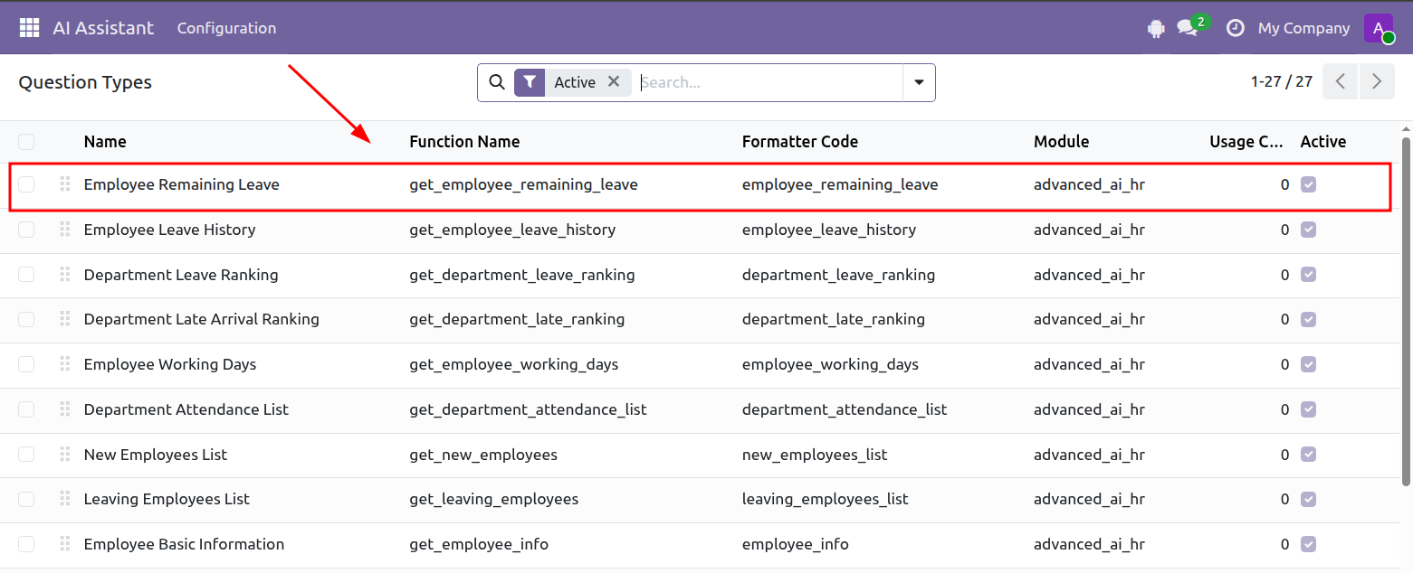Go to the previous page arrow
The image size is (1413, 573).
[1341, 81]
